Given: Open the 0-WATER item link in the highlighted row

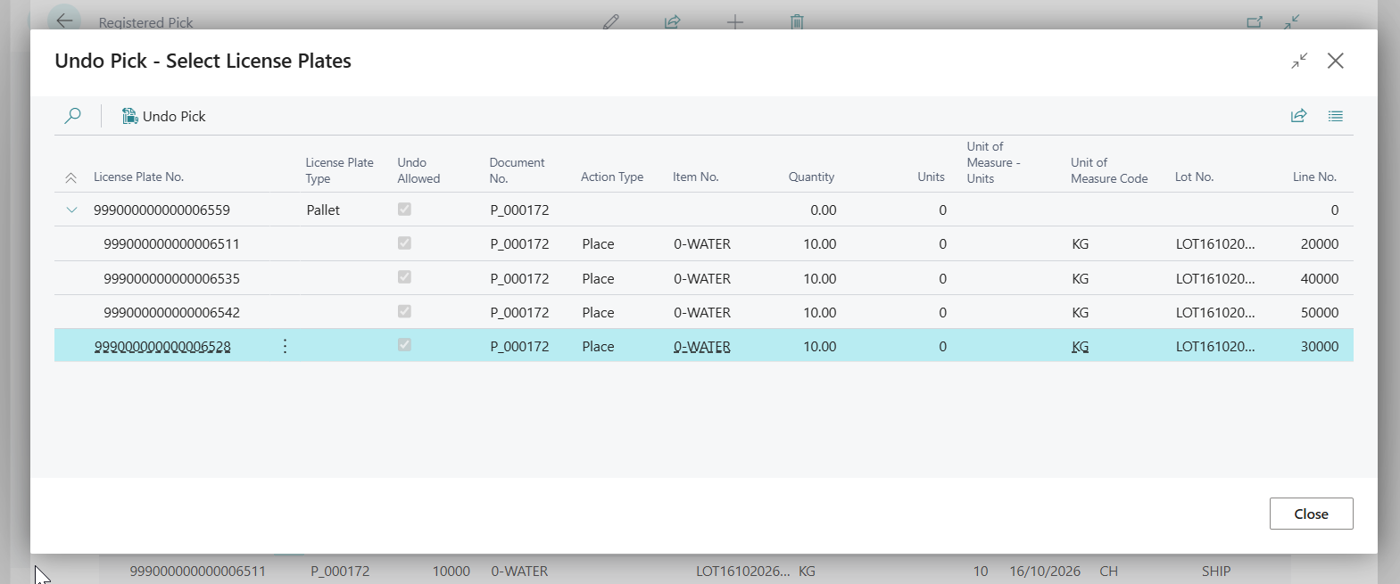Looking at the screenshot, I should (702, 346).
